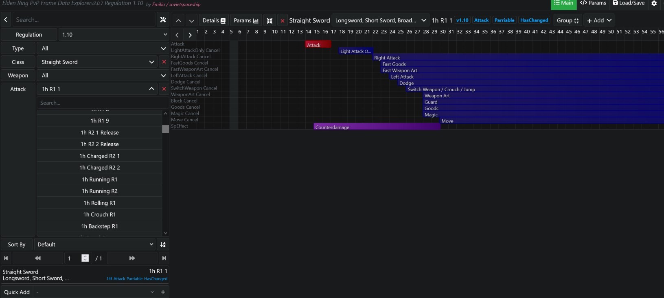Expand the Type All dropdown

[103, 48]
